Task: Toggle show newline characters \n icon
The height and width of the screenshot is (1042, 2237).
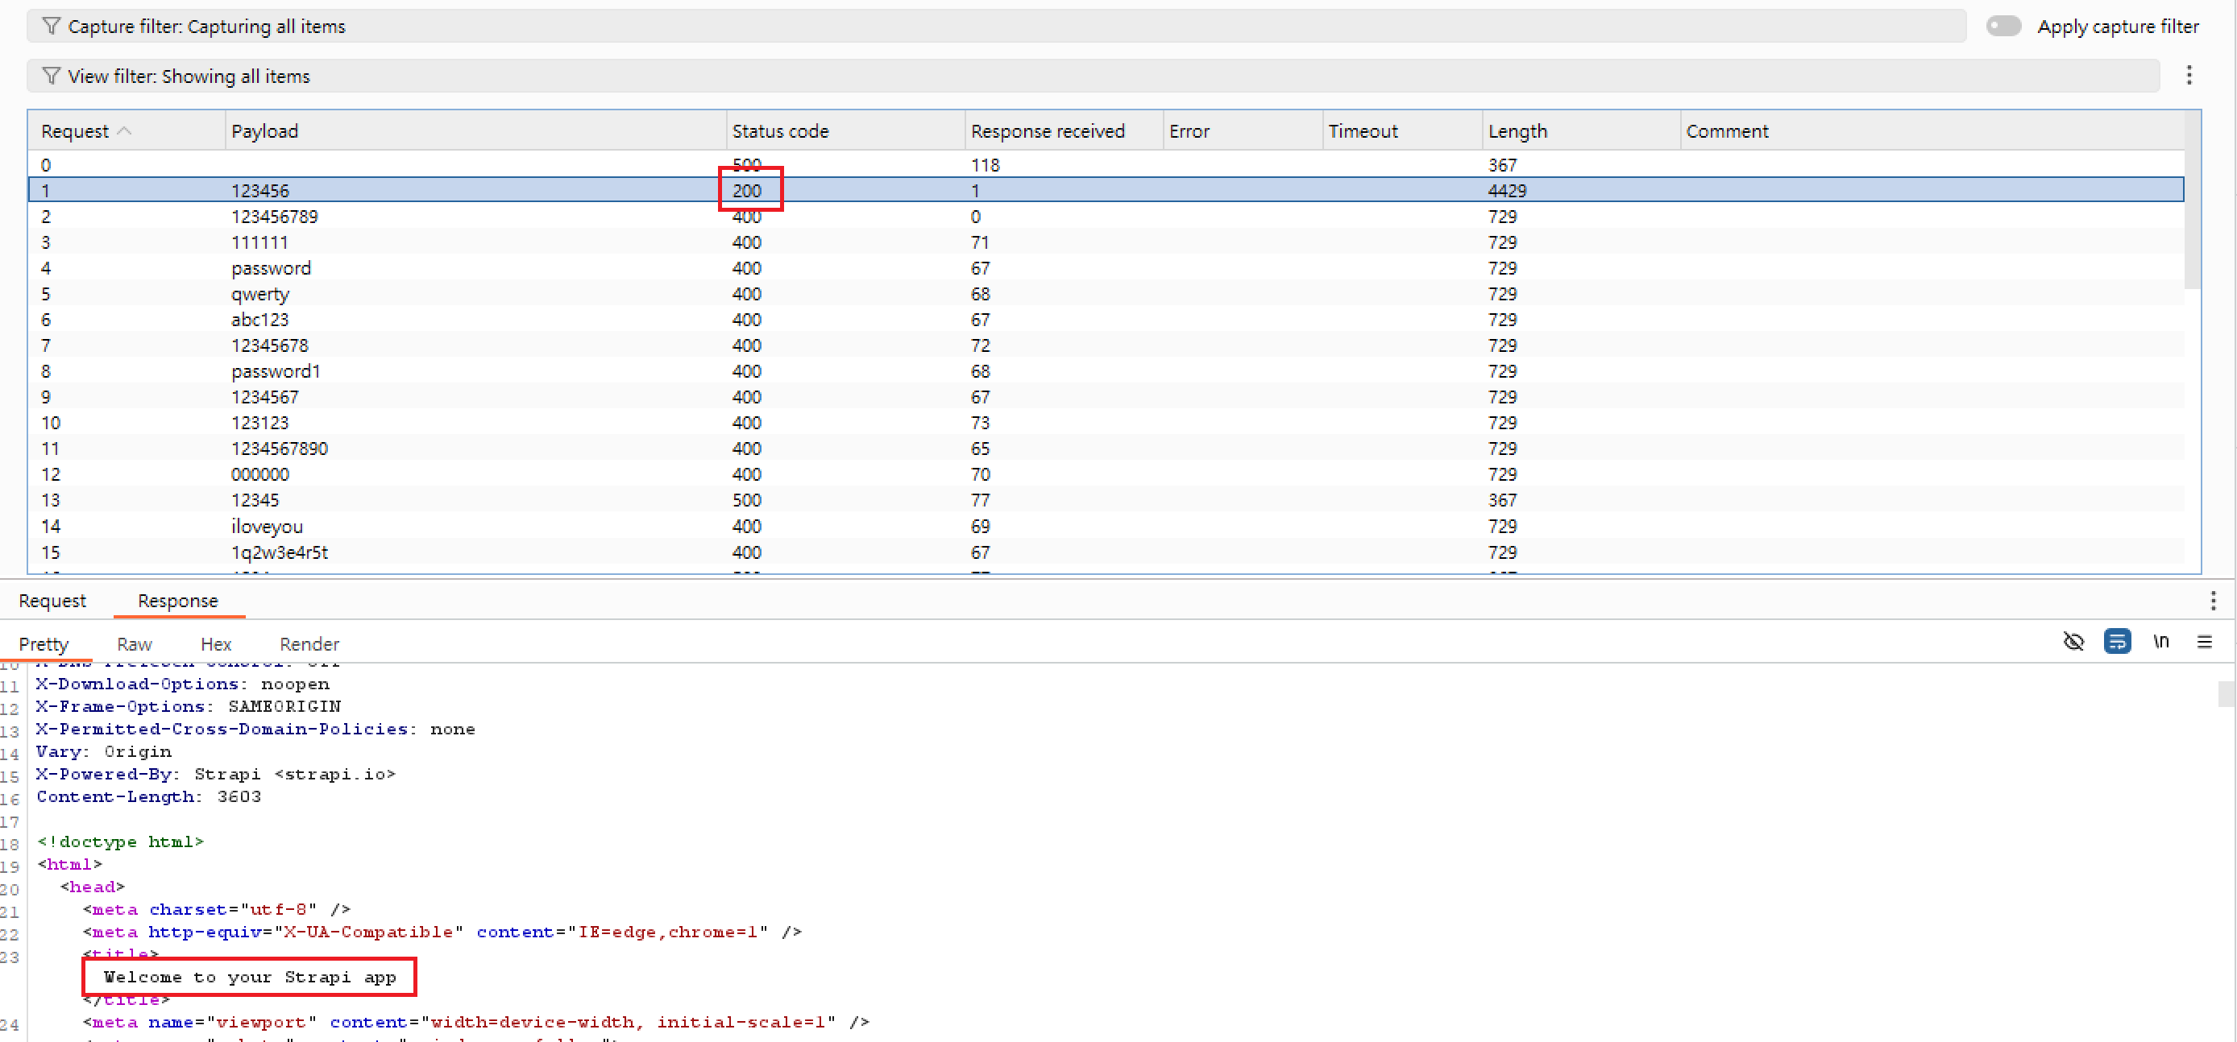Action: 2160,641
